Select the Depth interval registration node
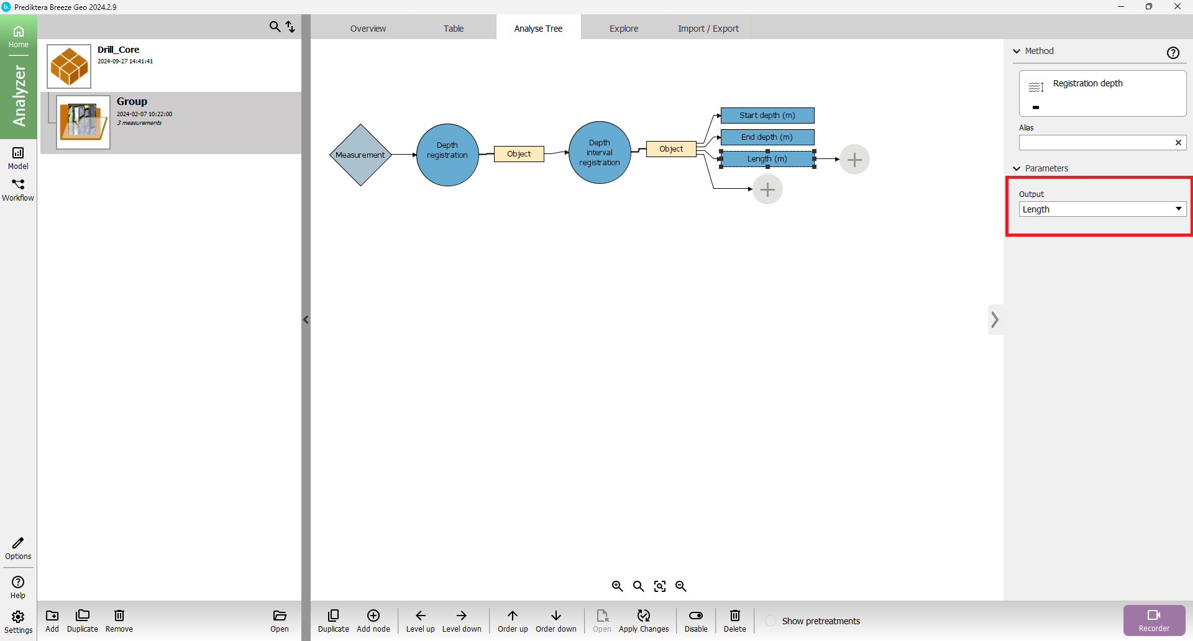The image size is (1193, 641). pyautogui.click(x=600, y=153)
